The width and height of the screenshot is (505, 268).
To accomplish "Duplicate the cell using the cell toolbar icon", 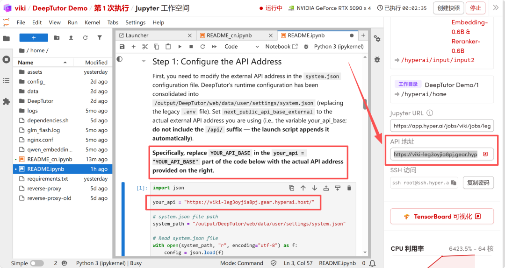I will 291,188.
